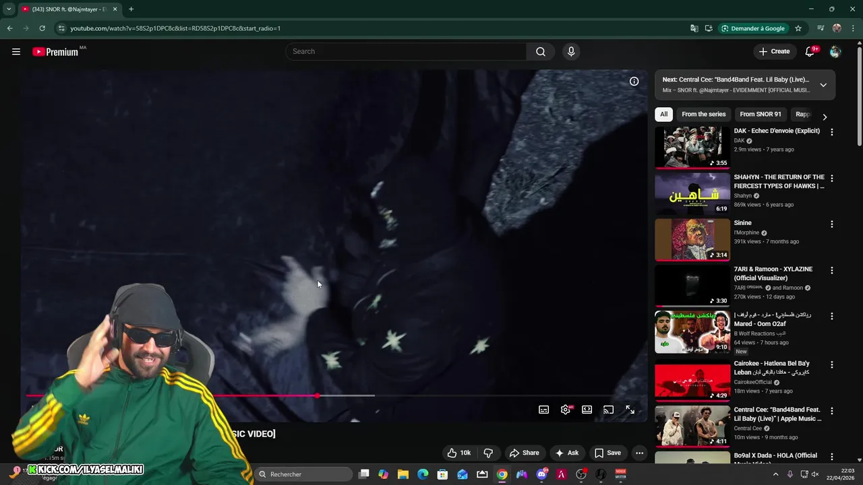863x485 pixels.
Task: Open YouTube account avatar menu
Action: (835, 52)
